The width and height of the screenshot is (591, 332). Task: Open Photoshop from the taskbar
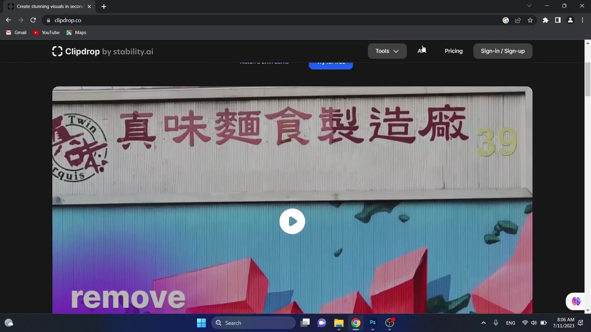pyautogui.click(x=372, y=323)
